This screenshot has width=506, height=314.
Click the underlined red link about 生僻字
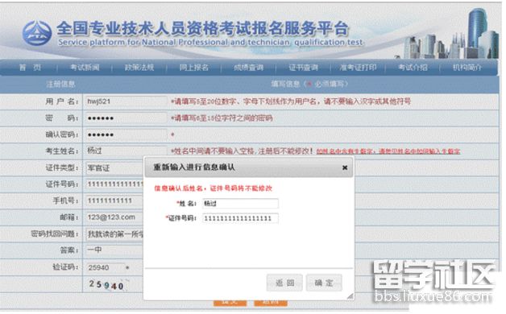click(388, 151)
